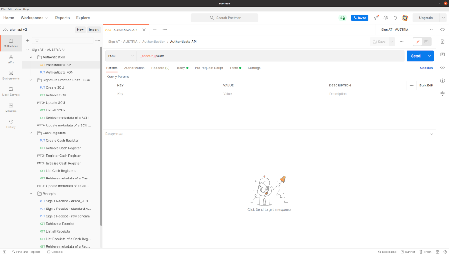Toggle two-pane layout icon in status bar
This screenshot has width=449, height=255.
click(x=437, y=252)
